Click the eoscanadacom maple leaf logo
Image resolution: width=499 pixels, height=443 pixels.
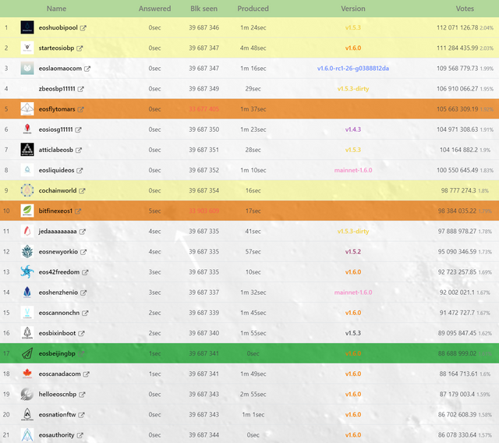[27, 374]
